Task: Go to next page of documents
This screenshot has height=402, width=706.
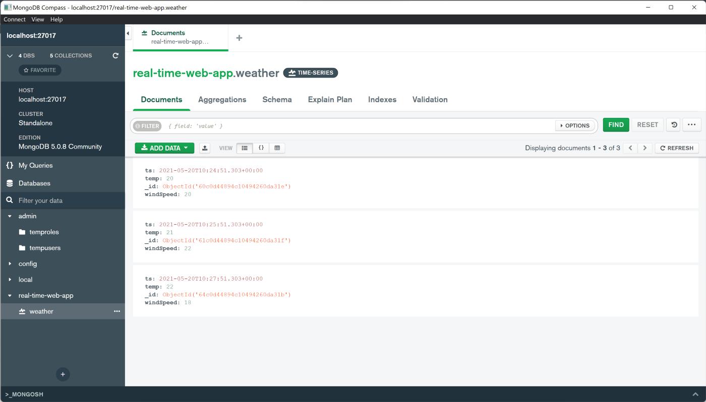Action: coord(645,148)
